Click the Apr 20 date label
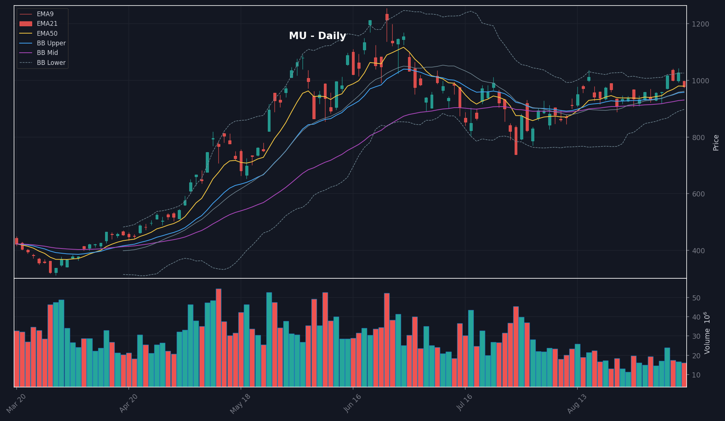The width and height of the screenshot is (725, 421). [128, 404]
